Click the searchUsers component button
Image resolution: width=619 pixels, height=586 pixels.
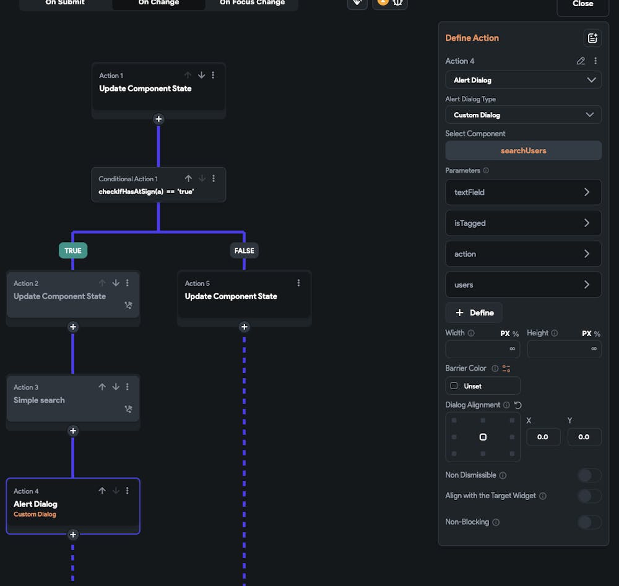pyautogui.click(x=523, y=150)
